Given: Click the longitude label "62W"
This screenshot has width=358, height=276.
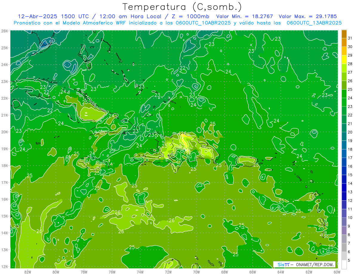Looking at the screenshot, I should 309,272.
